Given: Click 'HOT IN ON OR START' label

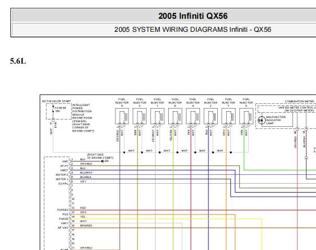Looking at the screenshot, I should (x=56, y=101).
